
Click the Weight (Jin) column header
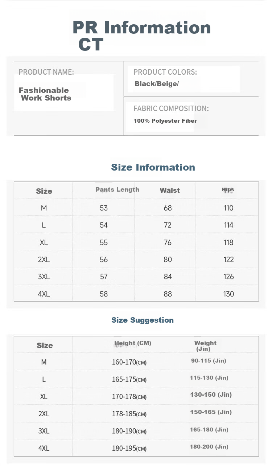[205, 346]
